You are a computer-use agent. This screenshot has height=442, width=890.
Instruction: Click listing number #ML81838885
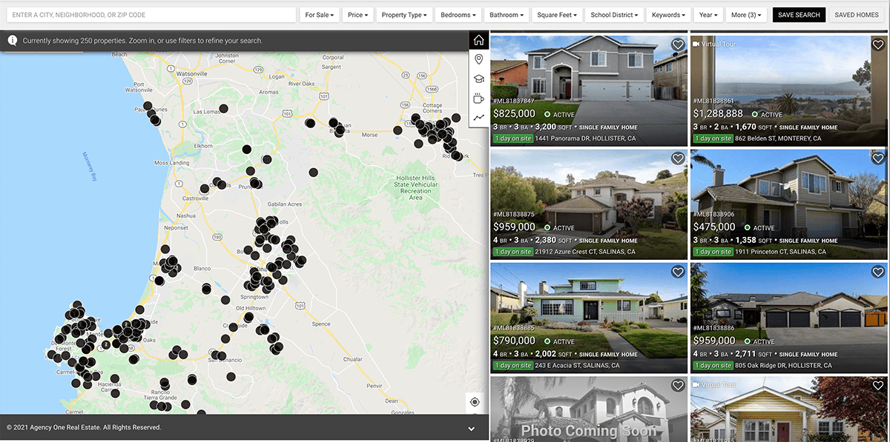[x=513, y=328]
